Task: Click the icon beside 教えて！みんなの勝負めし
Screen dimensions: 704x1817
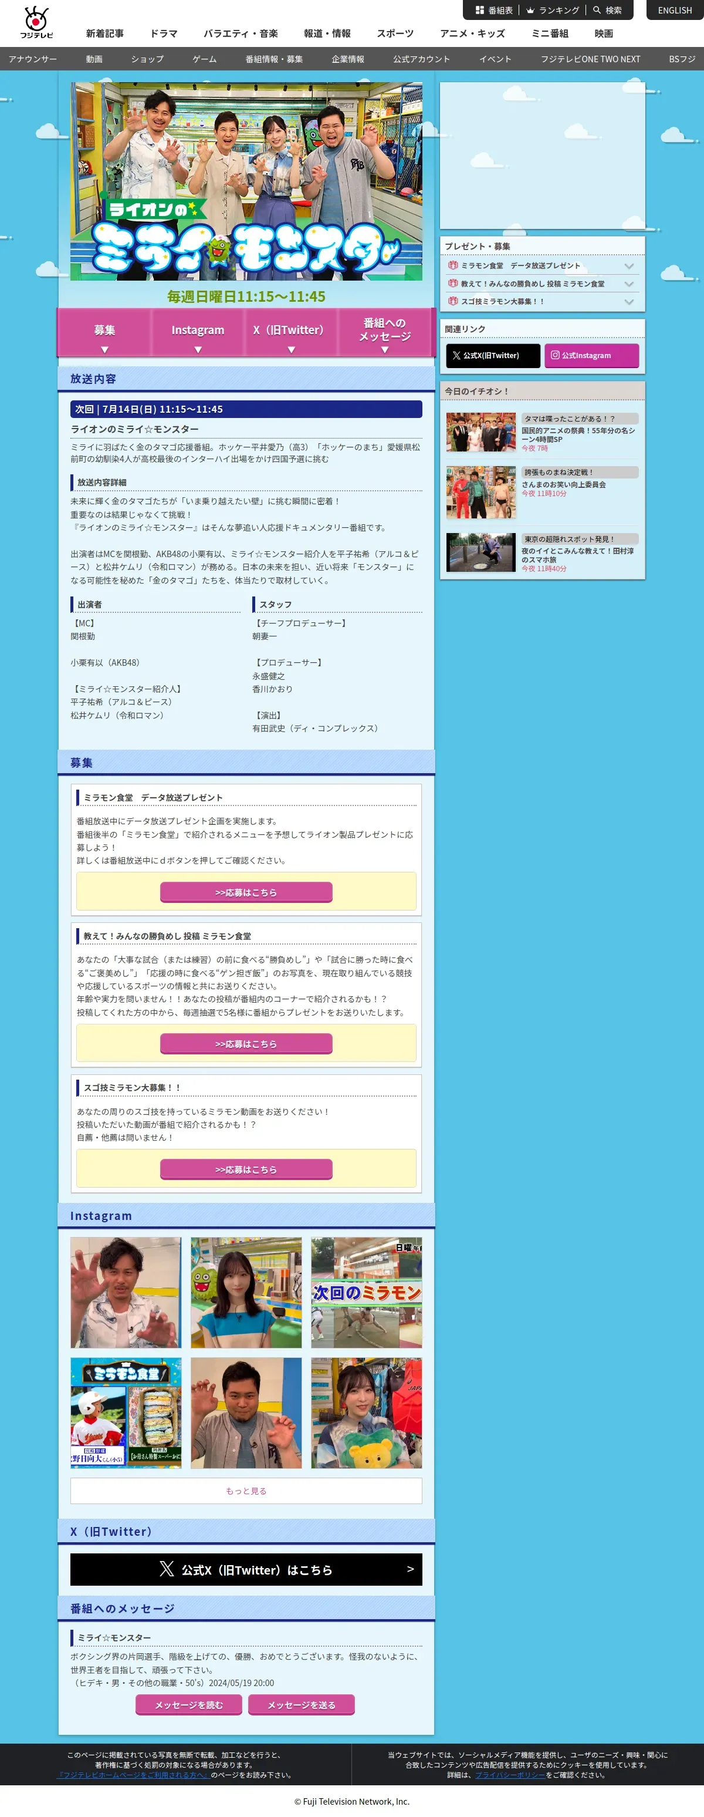Action: click(453, 283)
